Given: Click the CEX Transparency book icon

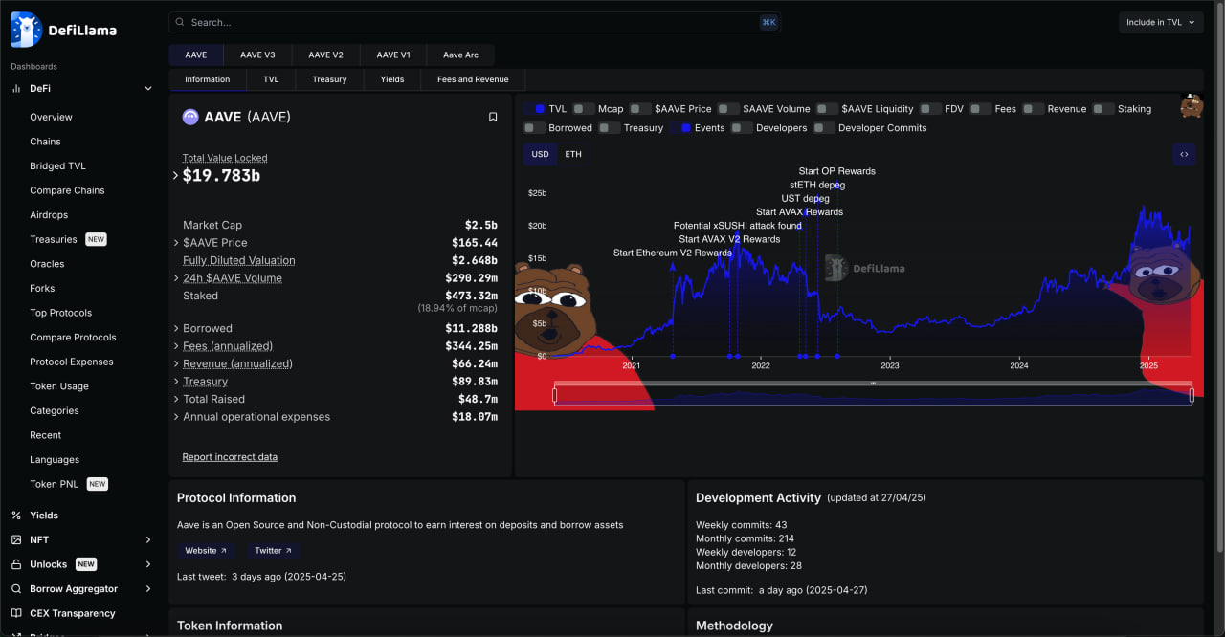Looking at the screenshot, I should (x=16, y=613).
